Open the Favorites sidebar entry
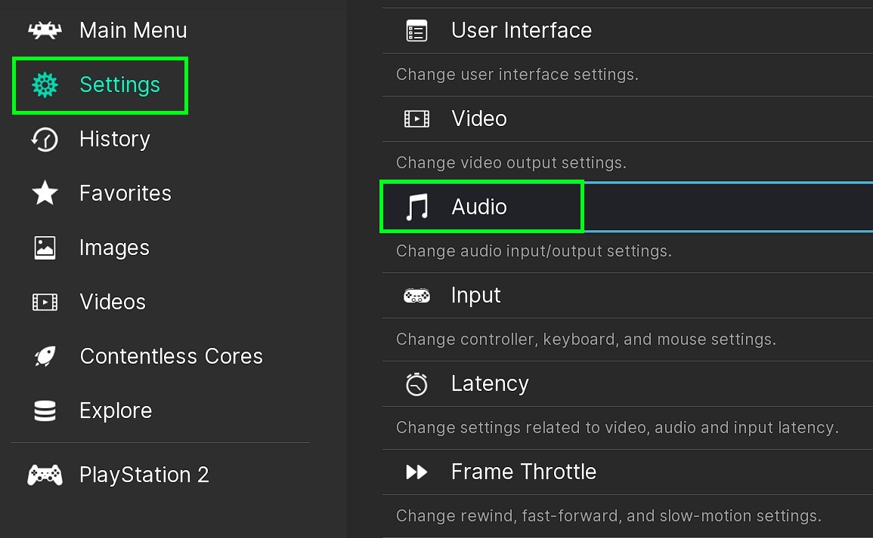Viewport: 873px width, 538px height. point(125,193)
